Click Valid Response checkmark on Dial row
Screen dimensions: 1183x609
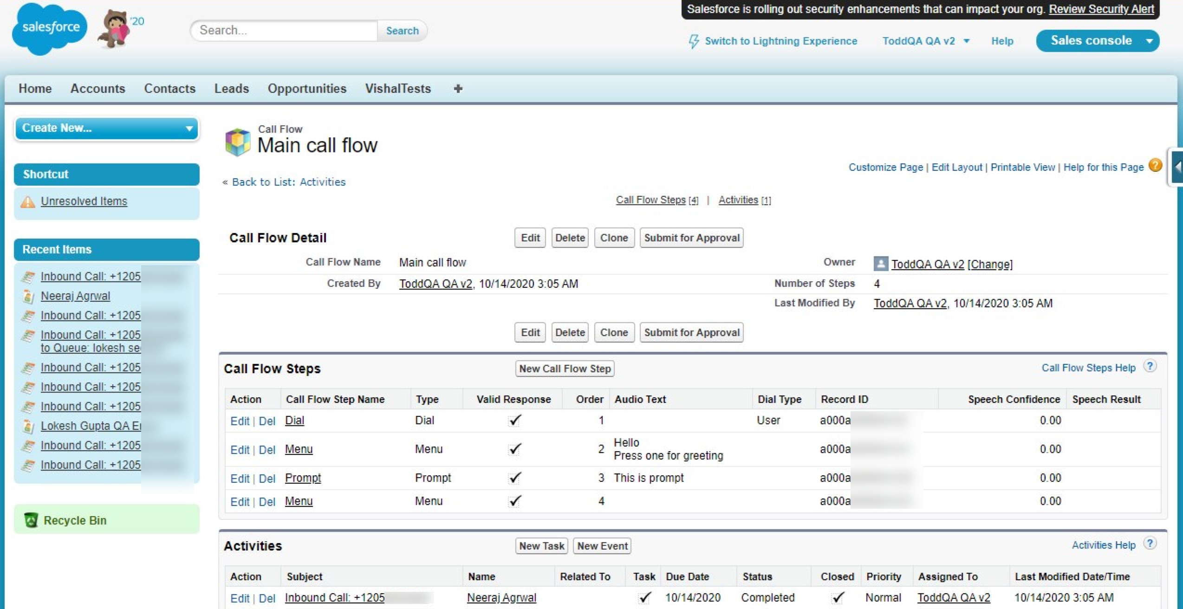coord(514,420)
